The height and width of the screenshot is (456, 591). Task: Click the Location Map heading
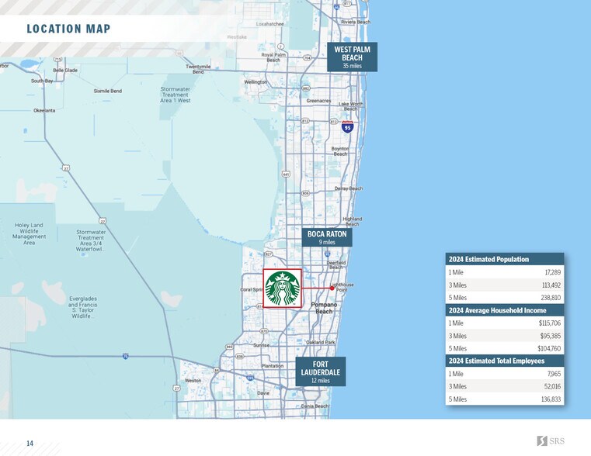pyautogui.click(x=68, y=29)
